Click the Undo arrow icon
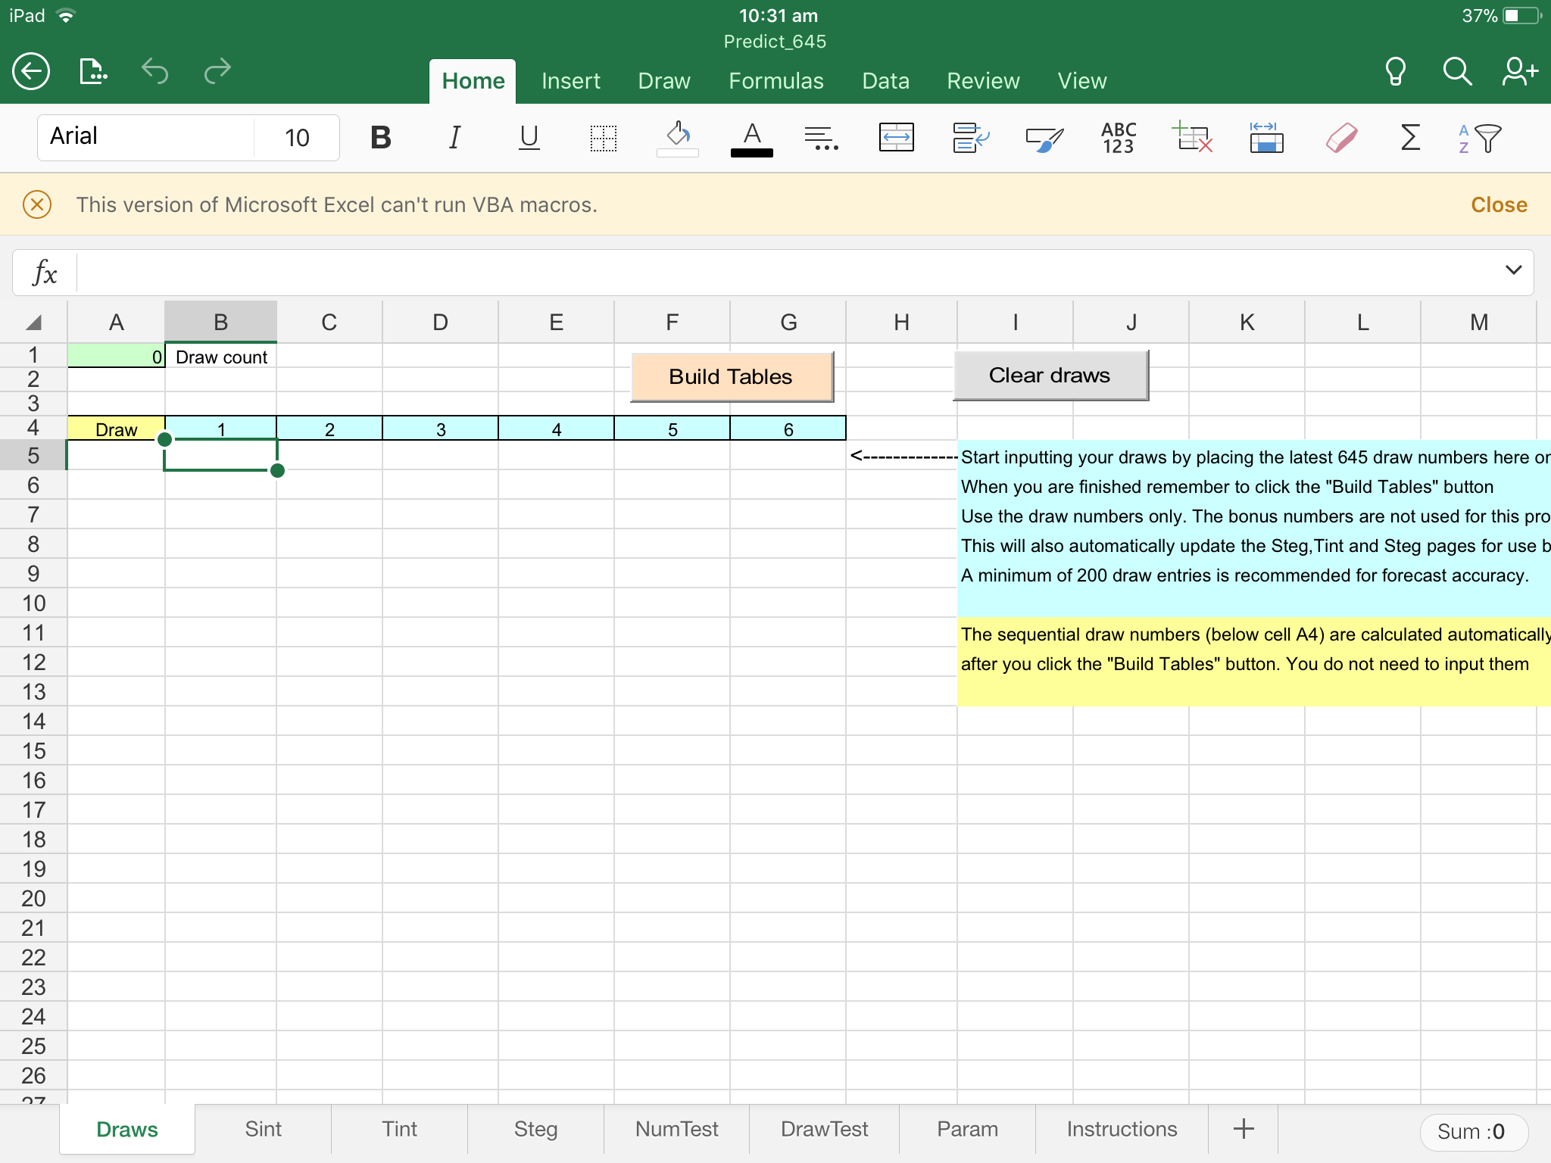1551x1163 pixels. pyautogui.click(x=155, y=72)
